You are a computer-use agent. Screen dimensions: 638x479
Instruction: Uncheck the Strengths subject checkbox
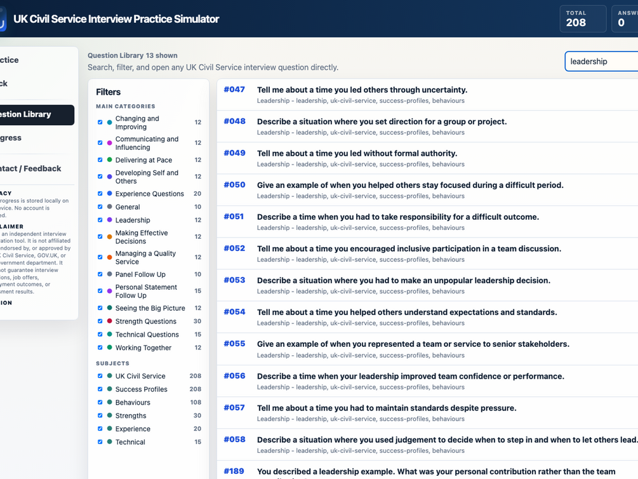click(100, 415)
